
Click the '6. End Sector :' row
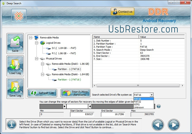pyautogui.click(x=139, y=56)
